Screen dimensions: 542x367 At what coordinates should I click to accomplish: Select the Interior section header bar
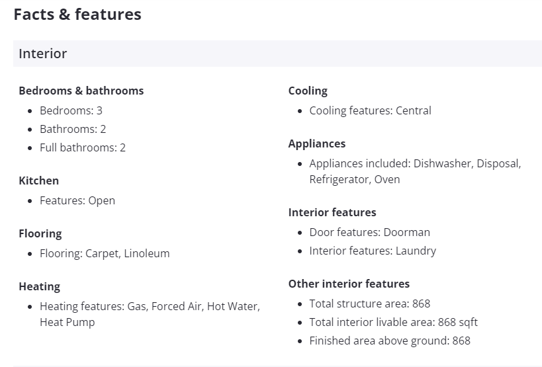[277, 54]
